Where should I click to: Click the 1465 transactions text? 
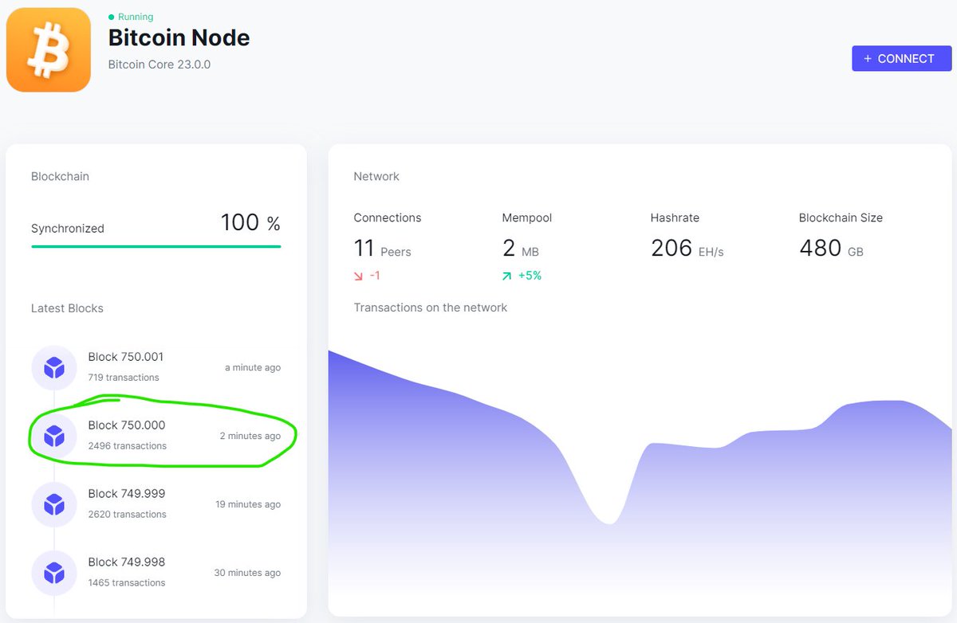tap(127, 583)
